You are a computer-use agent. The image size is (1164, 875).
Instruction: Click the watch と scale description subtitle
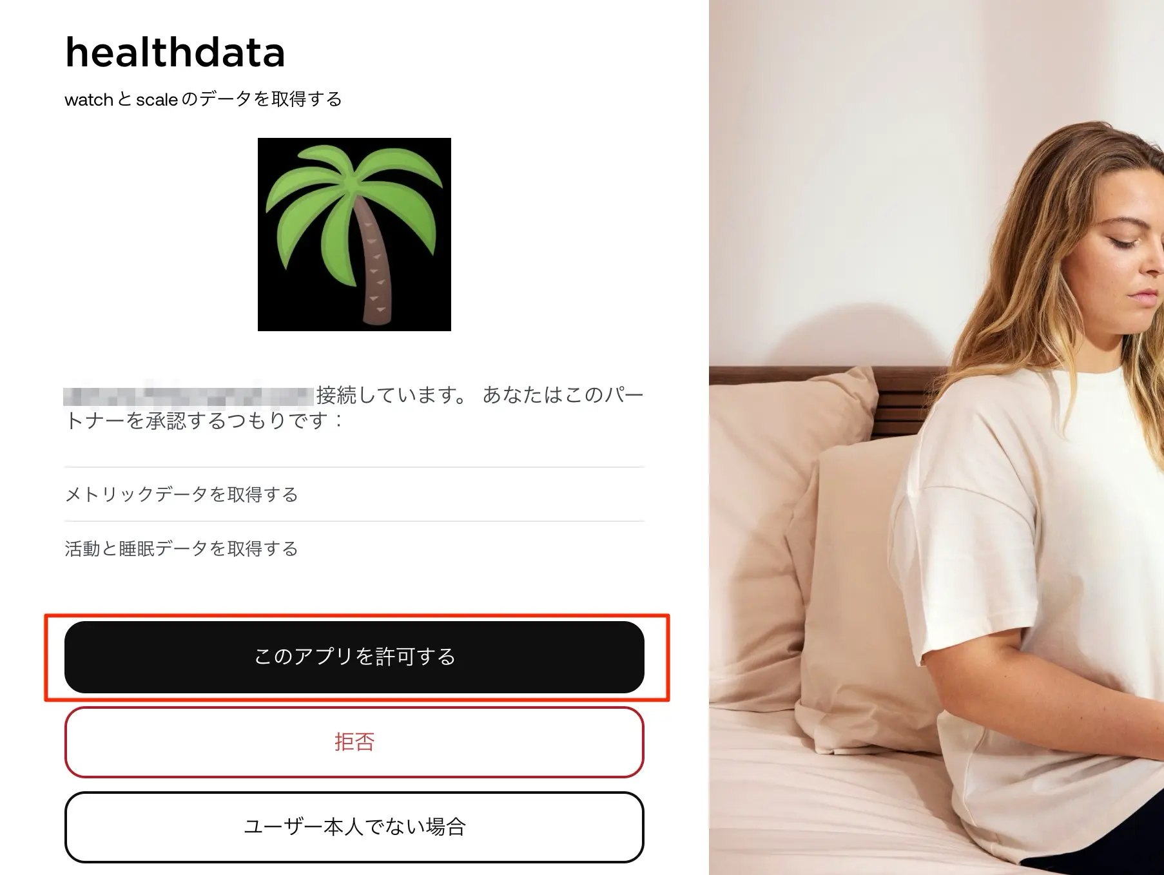203,99
